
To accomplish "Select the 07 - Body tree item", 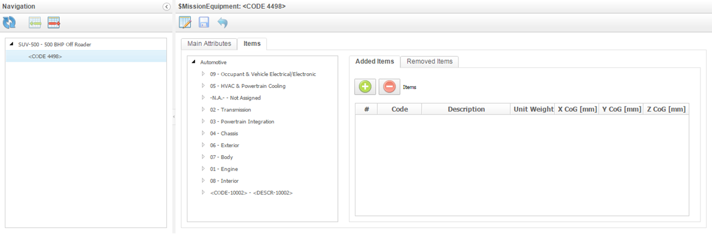I will pyautogui.click(x=221, y=157).
